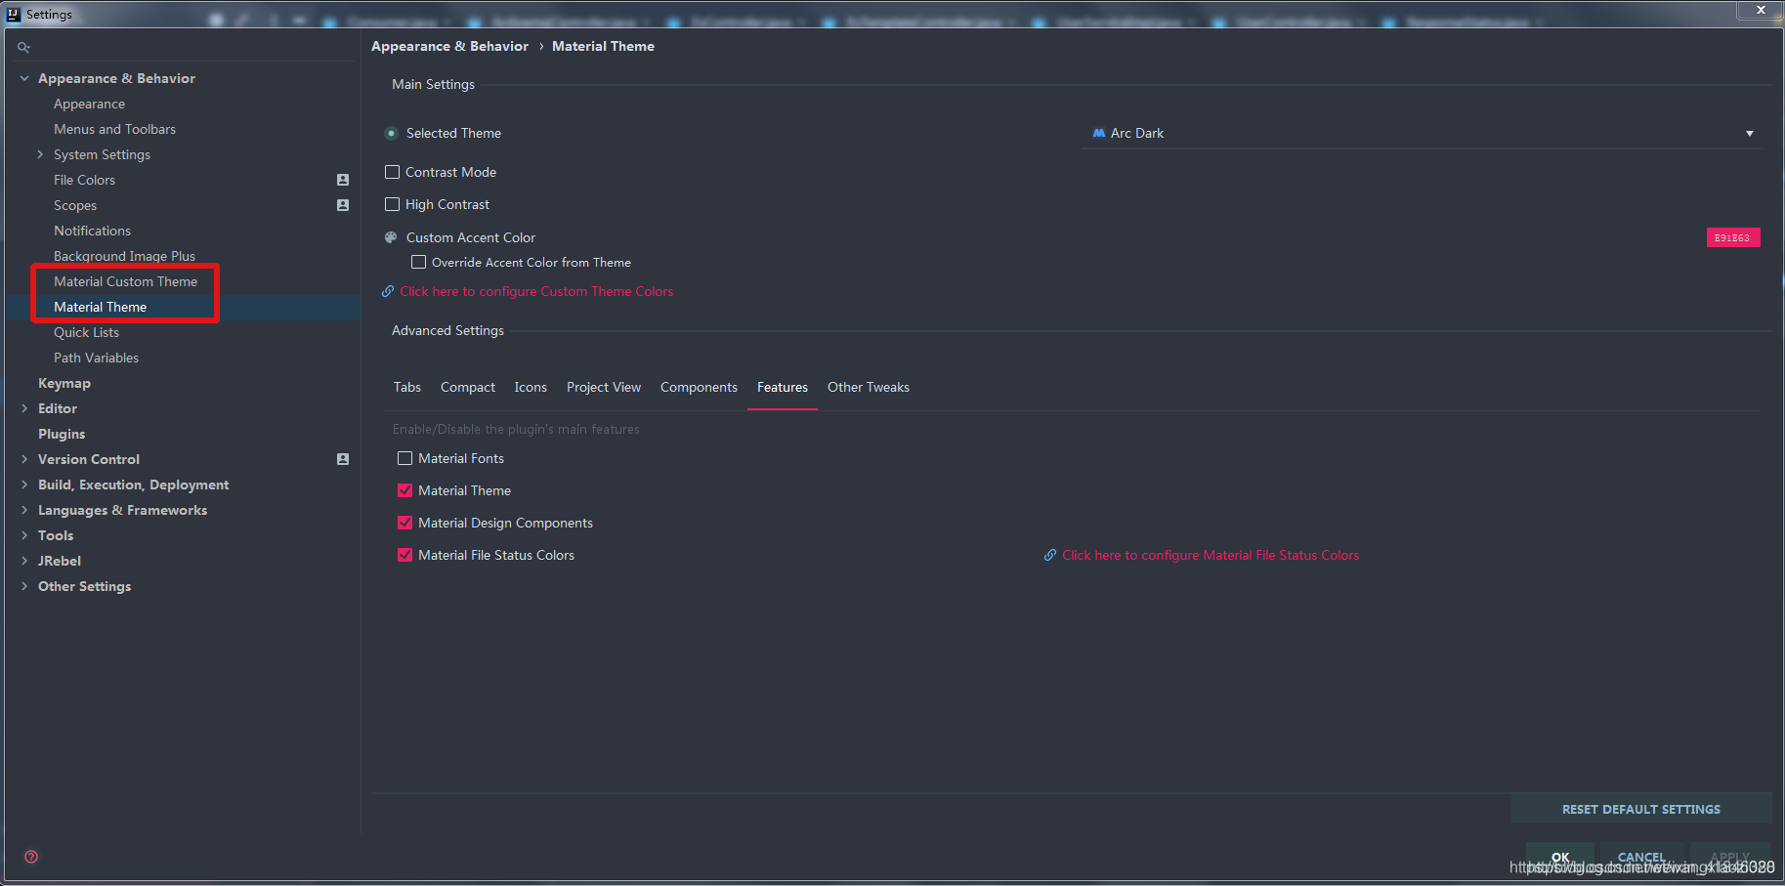Viewport: 1785px width, 886px height.
Task: Click the link icon before File Status Colors
Action: click(x=1050, y=555)
